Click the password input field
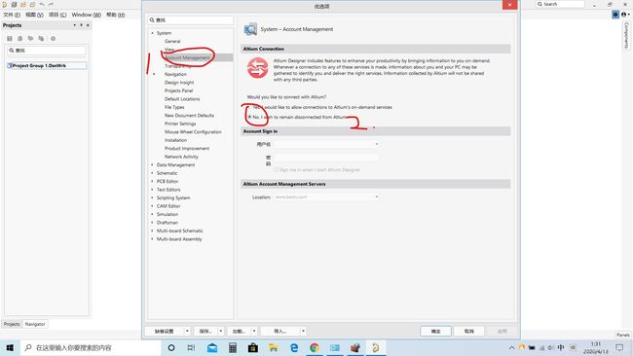 (x=326, y=158)
